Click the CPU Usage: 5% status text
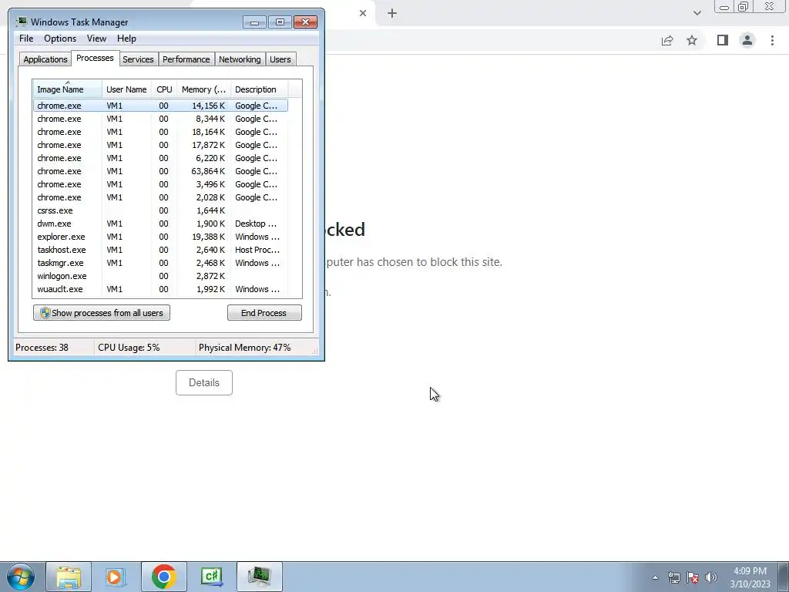The width and height of the screenshot is (789, 592). [129, 348]
